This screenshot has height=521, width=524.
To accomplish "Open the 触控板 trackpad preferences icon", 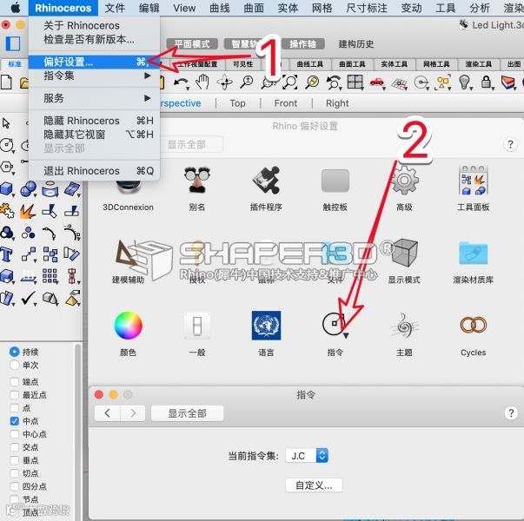I will 335,181.
